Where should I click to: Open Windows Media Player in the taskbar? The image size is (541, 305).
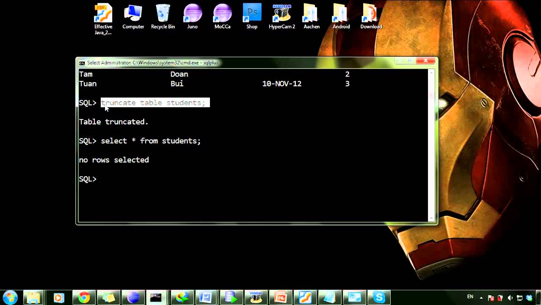pos(58,297)
